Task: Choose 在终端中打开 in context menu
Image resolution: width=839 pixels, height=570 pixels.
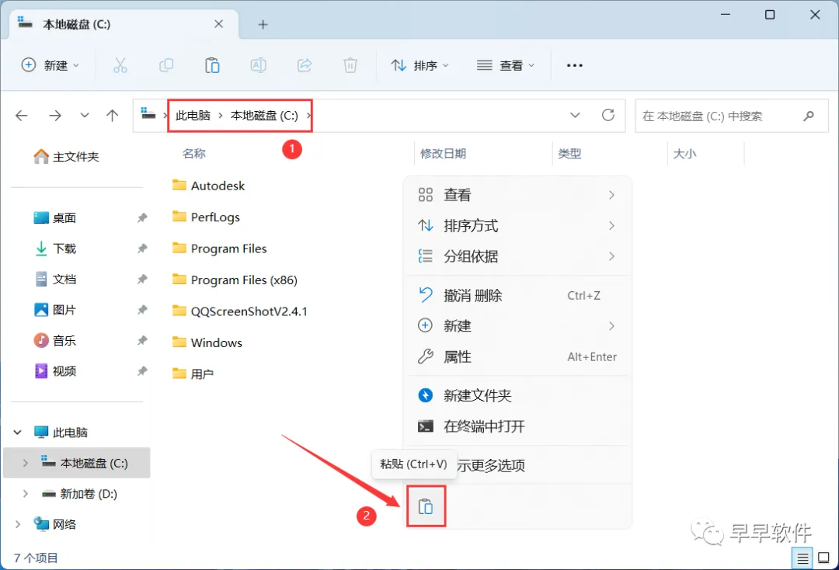Action: [517, 426]
